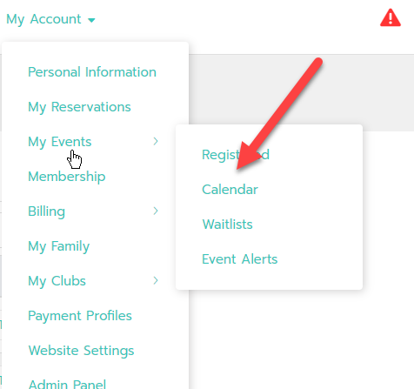Go to Website Settings
414x389 pixels.
click(x=81, y=351)
